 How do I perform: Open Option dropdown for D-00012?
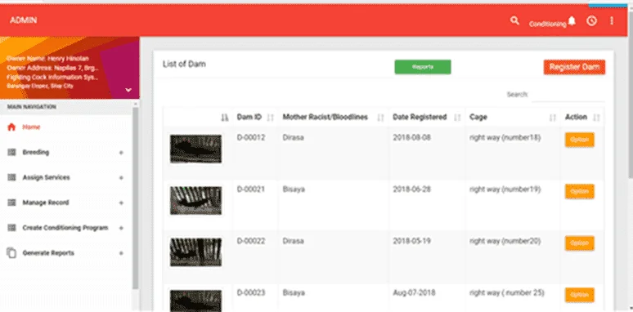(x=579, y=140)
